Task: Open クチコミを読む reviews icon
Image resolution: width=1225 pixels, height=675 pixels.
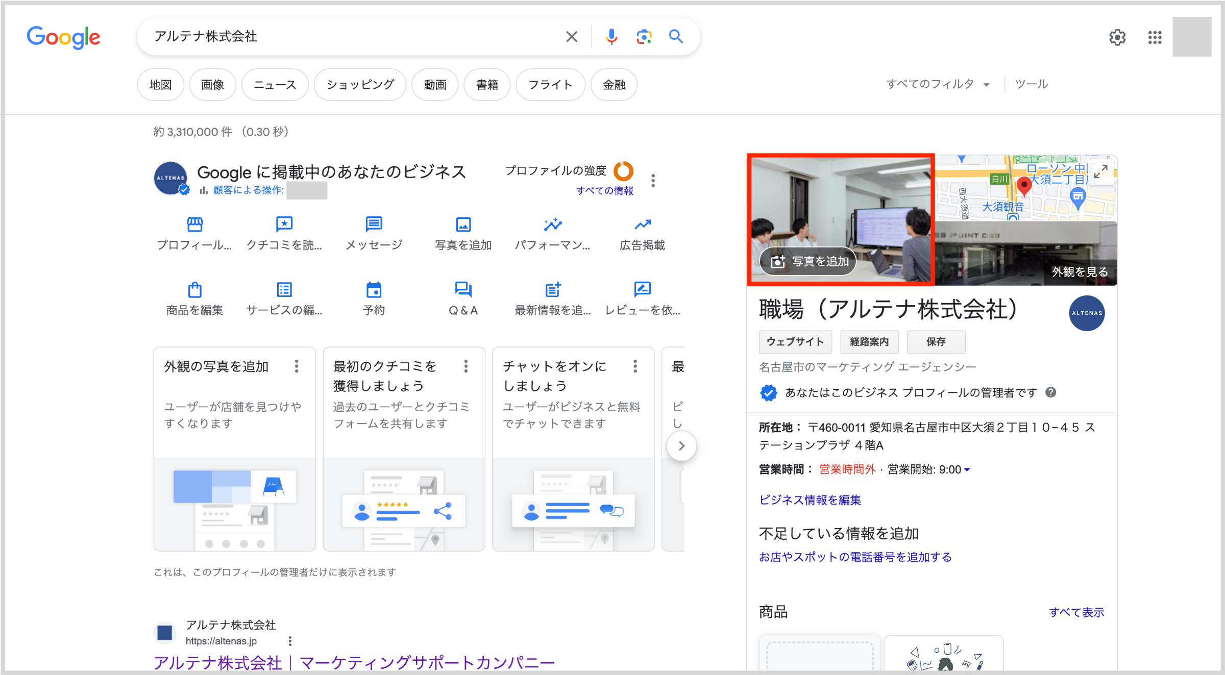Action: coord(284,224)
